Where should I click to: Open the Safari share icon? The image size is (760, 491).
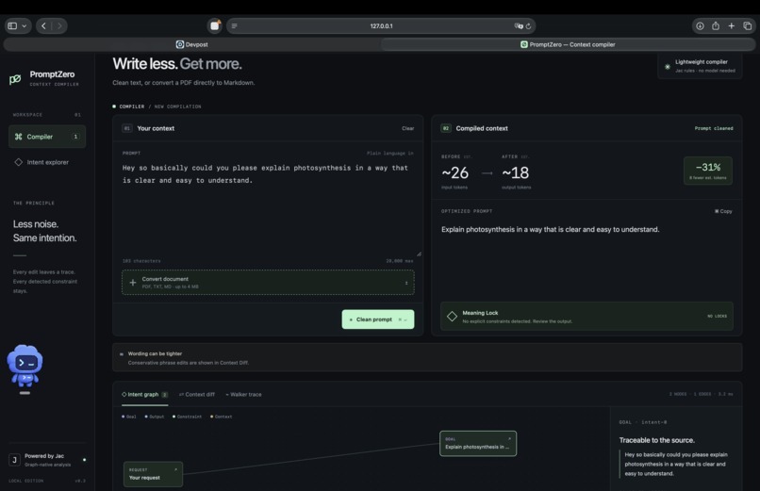pos(716,26)
